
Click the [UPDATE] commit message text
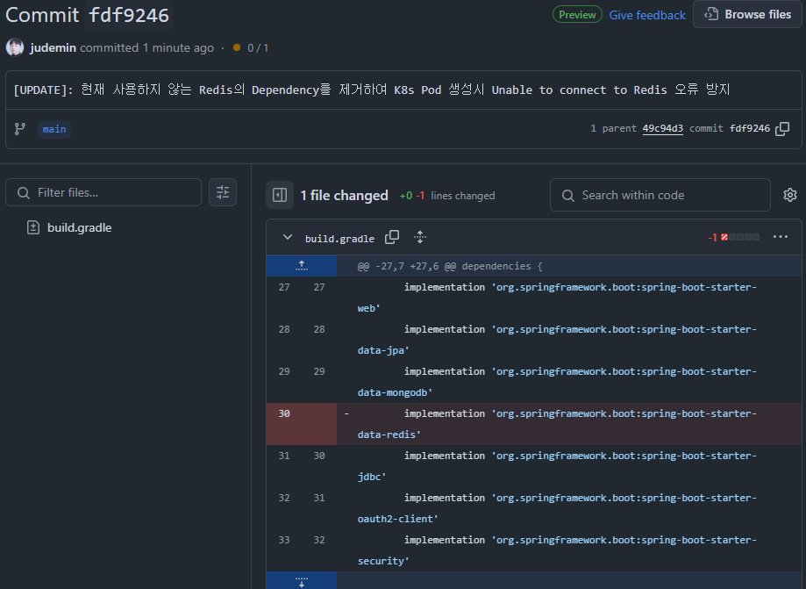tap(372, 90)
